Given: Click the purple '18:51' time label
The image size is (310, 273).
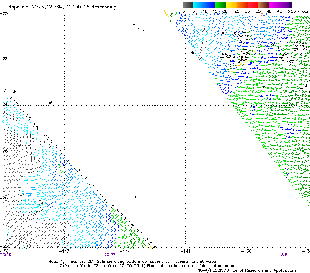Looking at the screenshot, I should [284, 255].
